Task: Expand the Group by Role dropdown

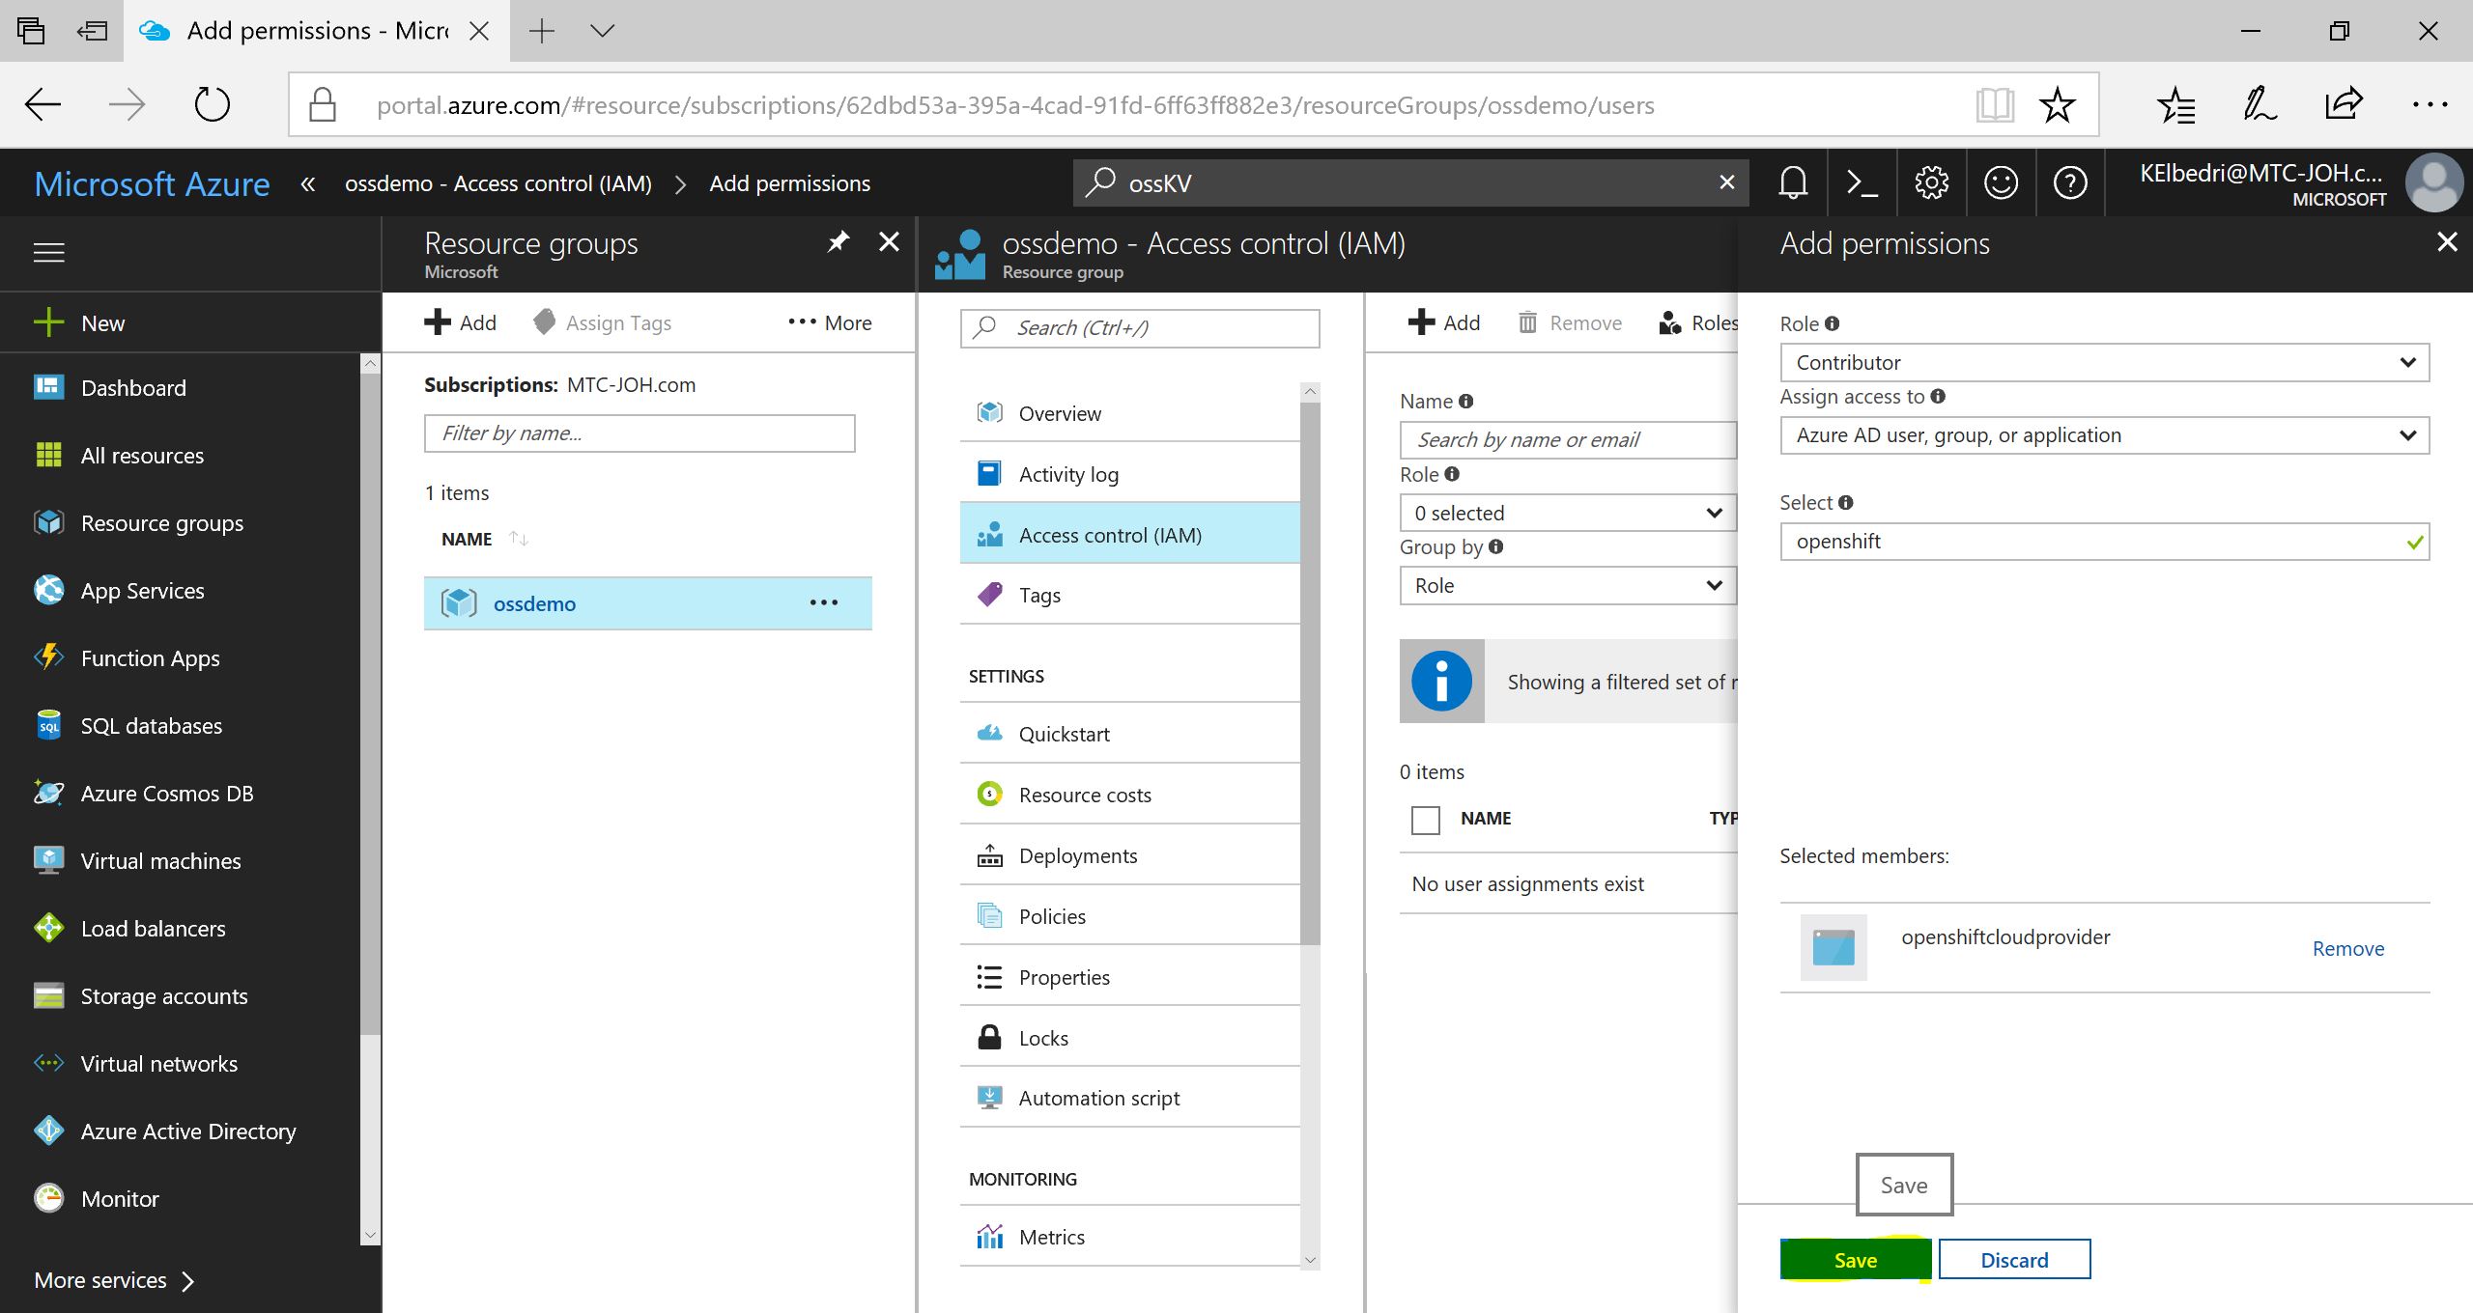Action: point(1567,586)
